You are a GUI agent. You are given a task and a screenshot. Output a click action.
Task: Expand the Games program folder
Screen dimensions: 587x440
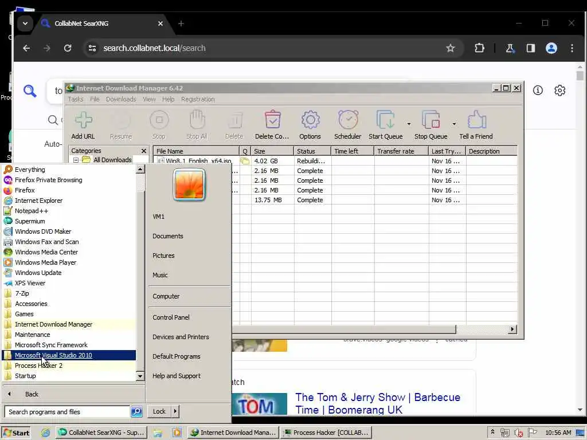click(69, 314)
